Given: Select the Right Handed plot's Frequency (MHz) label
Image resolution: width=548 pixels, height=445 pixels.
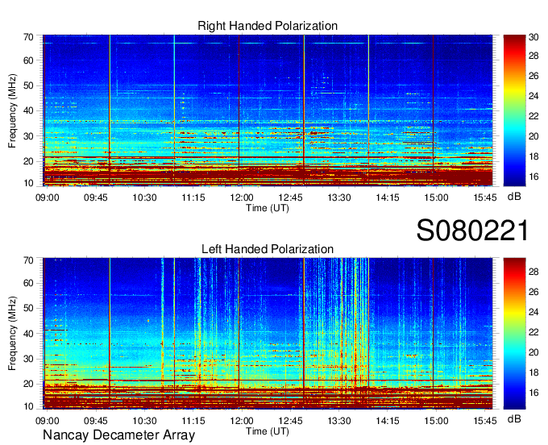Looking at the screenshot, I should coord(12,110).
